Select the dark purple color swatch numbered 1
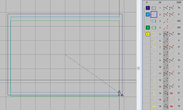The height and width of the screenshot is (110, 183). click(148, 8)
